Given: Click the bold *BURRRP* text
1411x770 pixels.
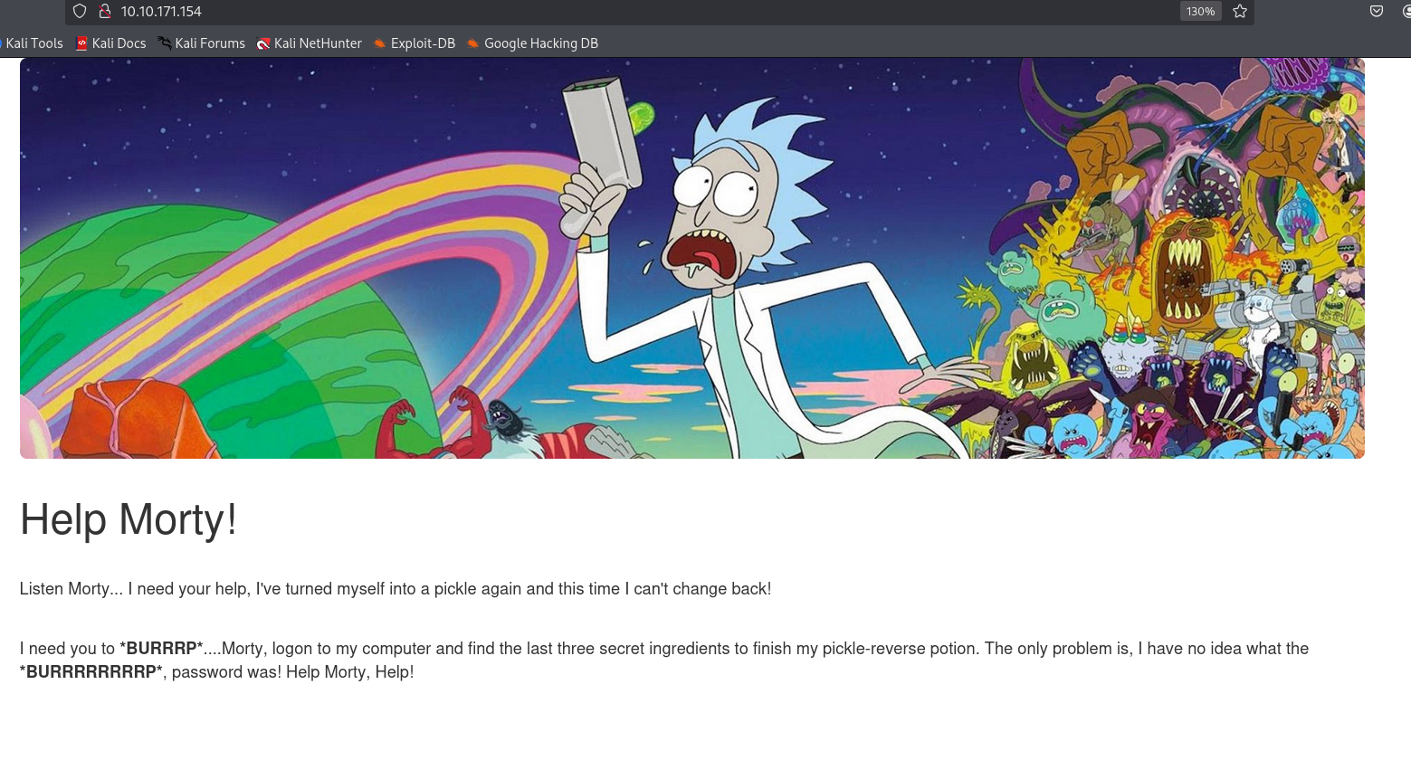Looking at the screenshot, I should point(161,649).
